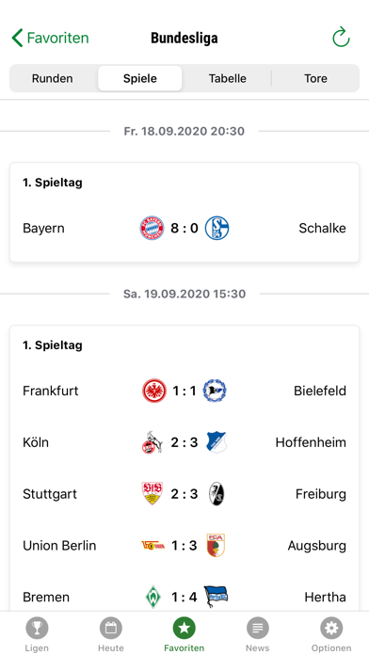The width and height of the screenshot is (369, 655).
Task: Tap the Schalke club crest
Action: 217,228
